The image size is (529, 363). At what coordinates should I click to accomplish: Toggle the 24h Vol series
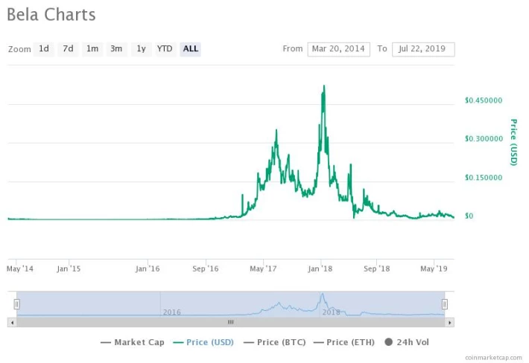point(407,342)
